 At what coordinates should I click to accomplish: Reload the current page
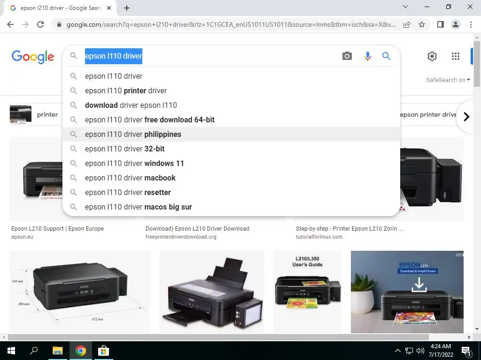click(x=40, y=24)
